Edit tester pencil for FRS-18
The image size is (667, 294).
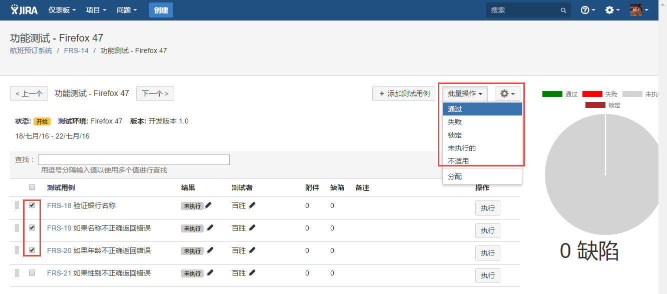(252, 205)
